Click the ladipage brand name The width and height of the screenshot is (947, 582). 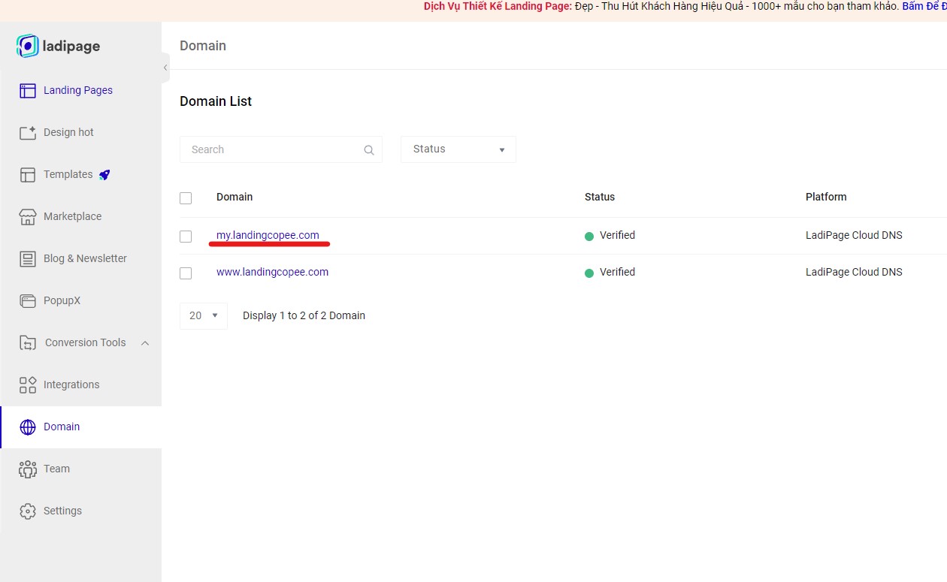coord(71,46)
